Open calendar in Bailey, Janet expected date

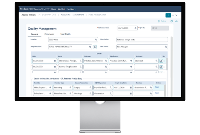pos(131,93)
